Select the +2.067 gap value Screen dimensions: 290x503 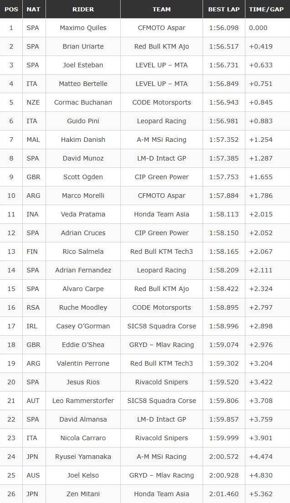click(261, 251)
